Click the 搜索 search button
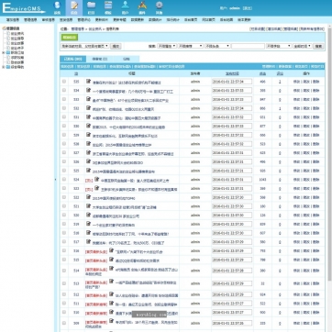 pos(318,46)
